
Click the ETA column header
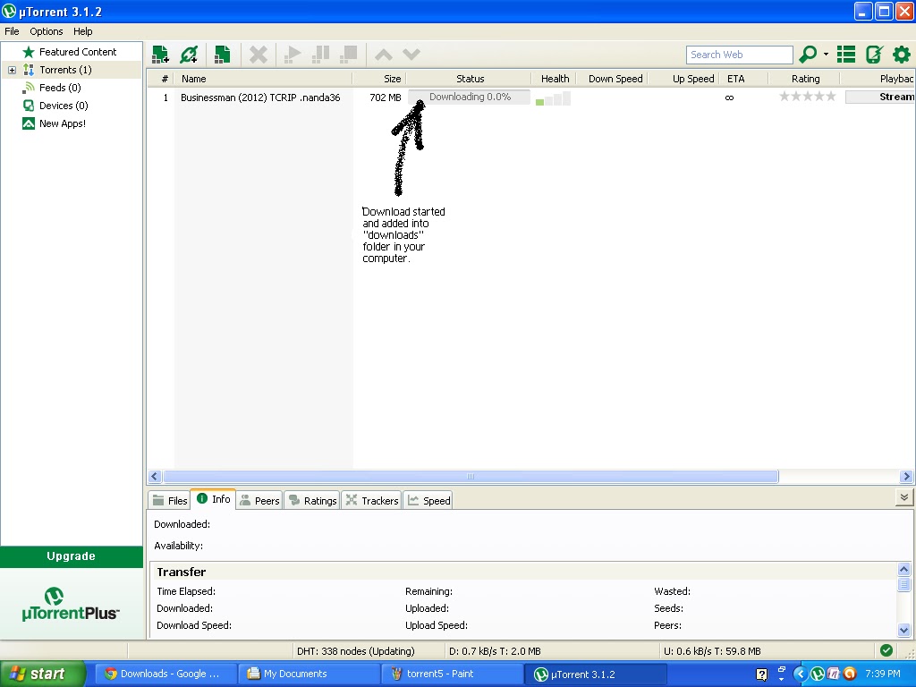pos(744,79)
